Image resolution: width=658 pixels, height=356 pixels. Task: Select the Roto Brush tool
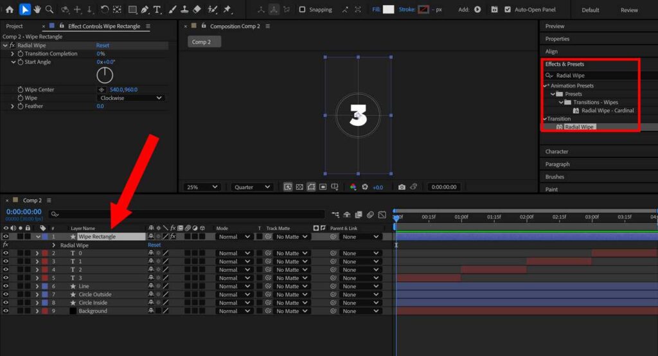coord(213,9)
